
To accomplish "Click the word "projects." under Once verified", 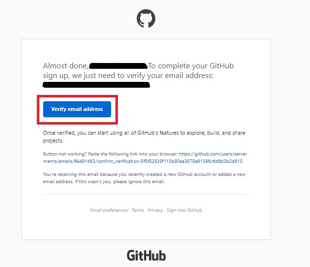I will (x=53, y=141).
